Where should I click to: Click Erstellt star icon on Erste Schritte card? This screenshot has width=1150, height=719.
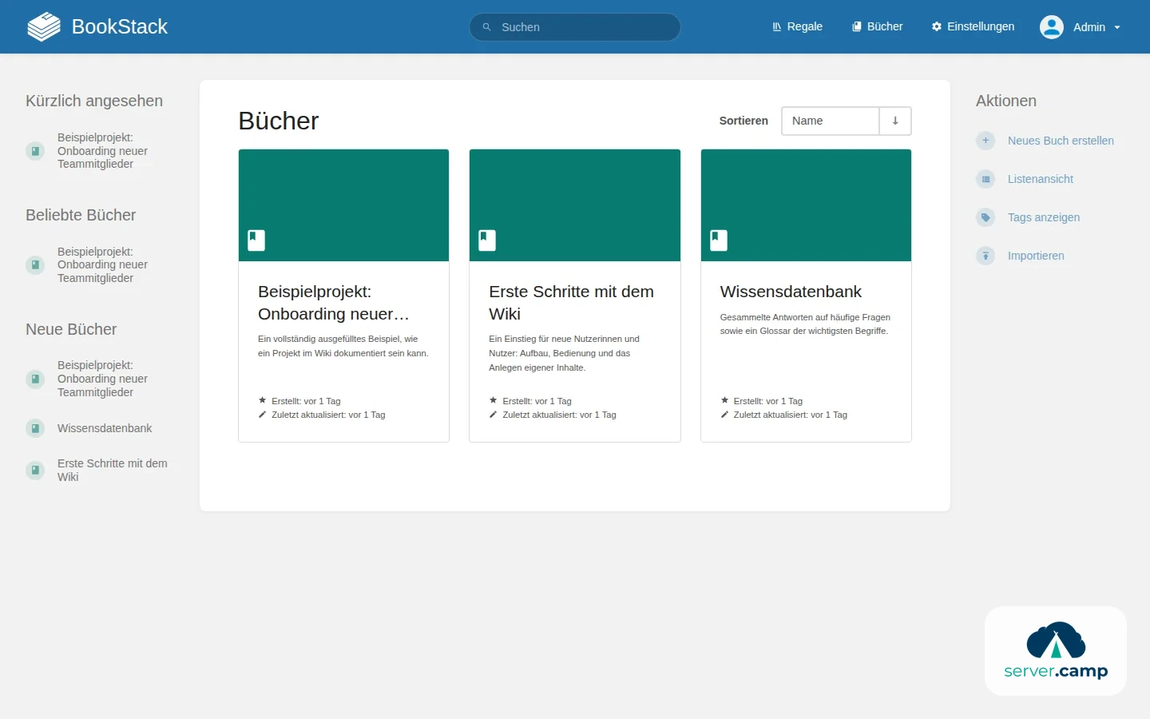(493, 400)
